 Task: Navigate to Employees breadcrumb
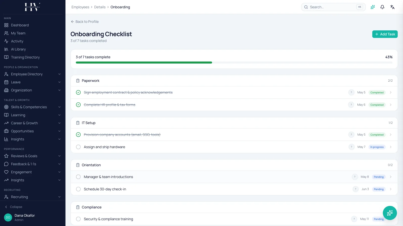(x=80, y=7)
